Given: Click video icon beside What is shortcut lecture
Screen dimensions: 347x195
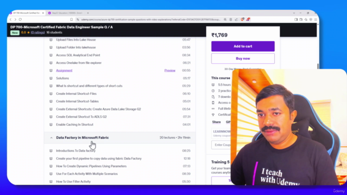Looking at the screenshot, I should [x=51, y=86].
